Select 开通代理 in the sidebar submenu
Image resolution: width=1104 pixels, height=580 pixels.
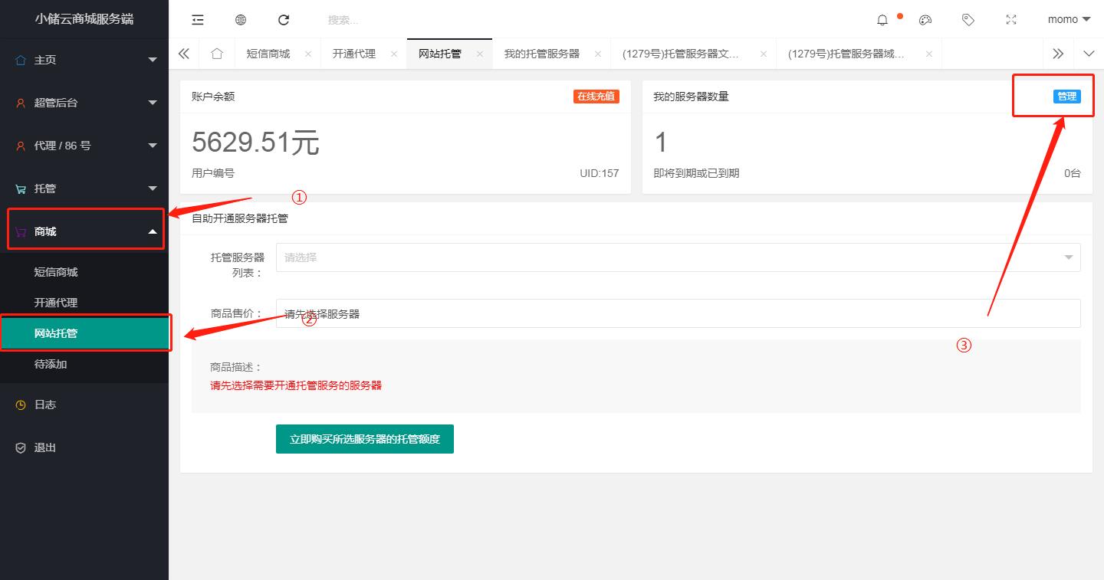(84, 303)
